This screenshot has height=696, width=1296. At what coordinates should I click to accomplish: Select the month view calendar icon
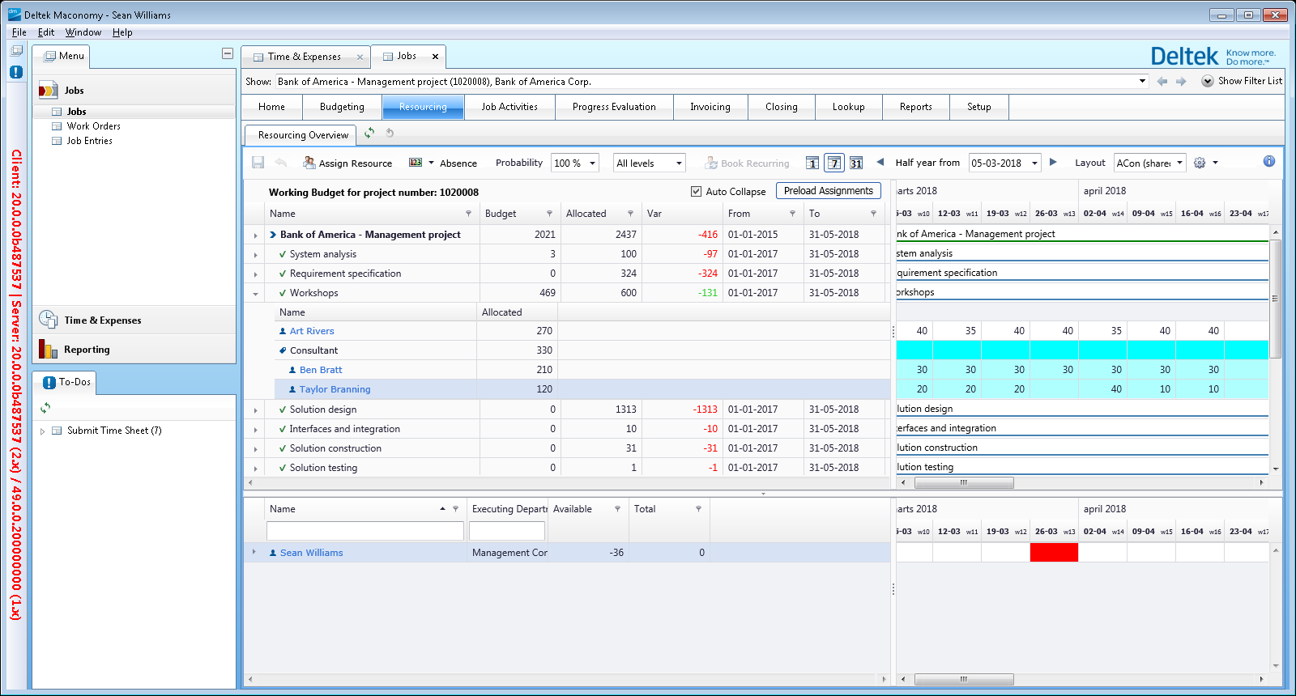pyautogui.click(x=856, y=163)
